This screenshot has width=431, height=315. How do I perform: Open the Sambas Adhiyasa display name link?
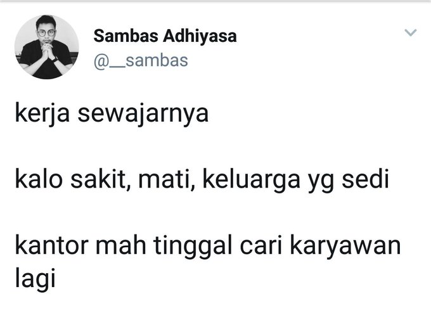(165, 35)
